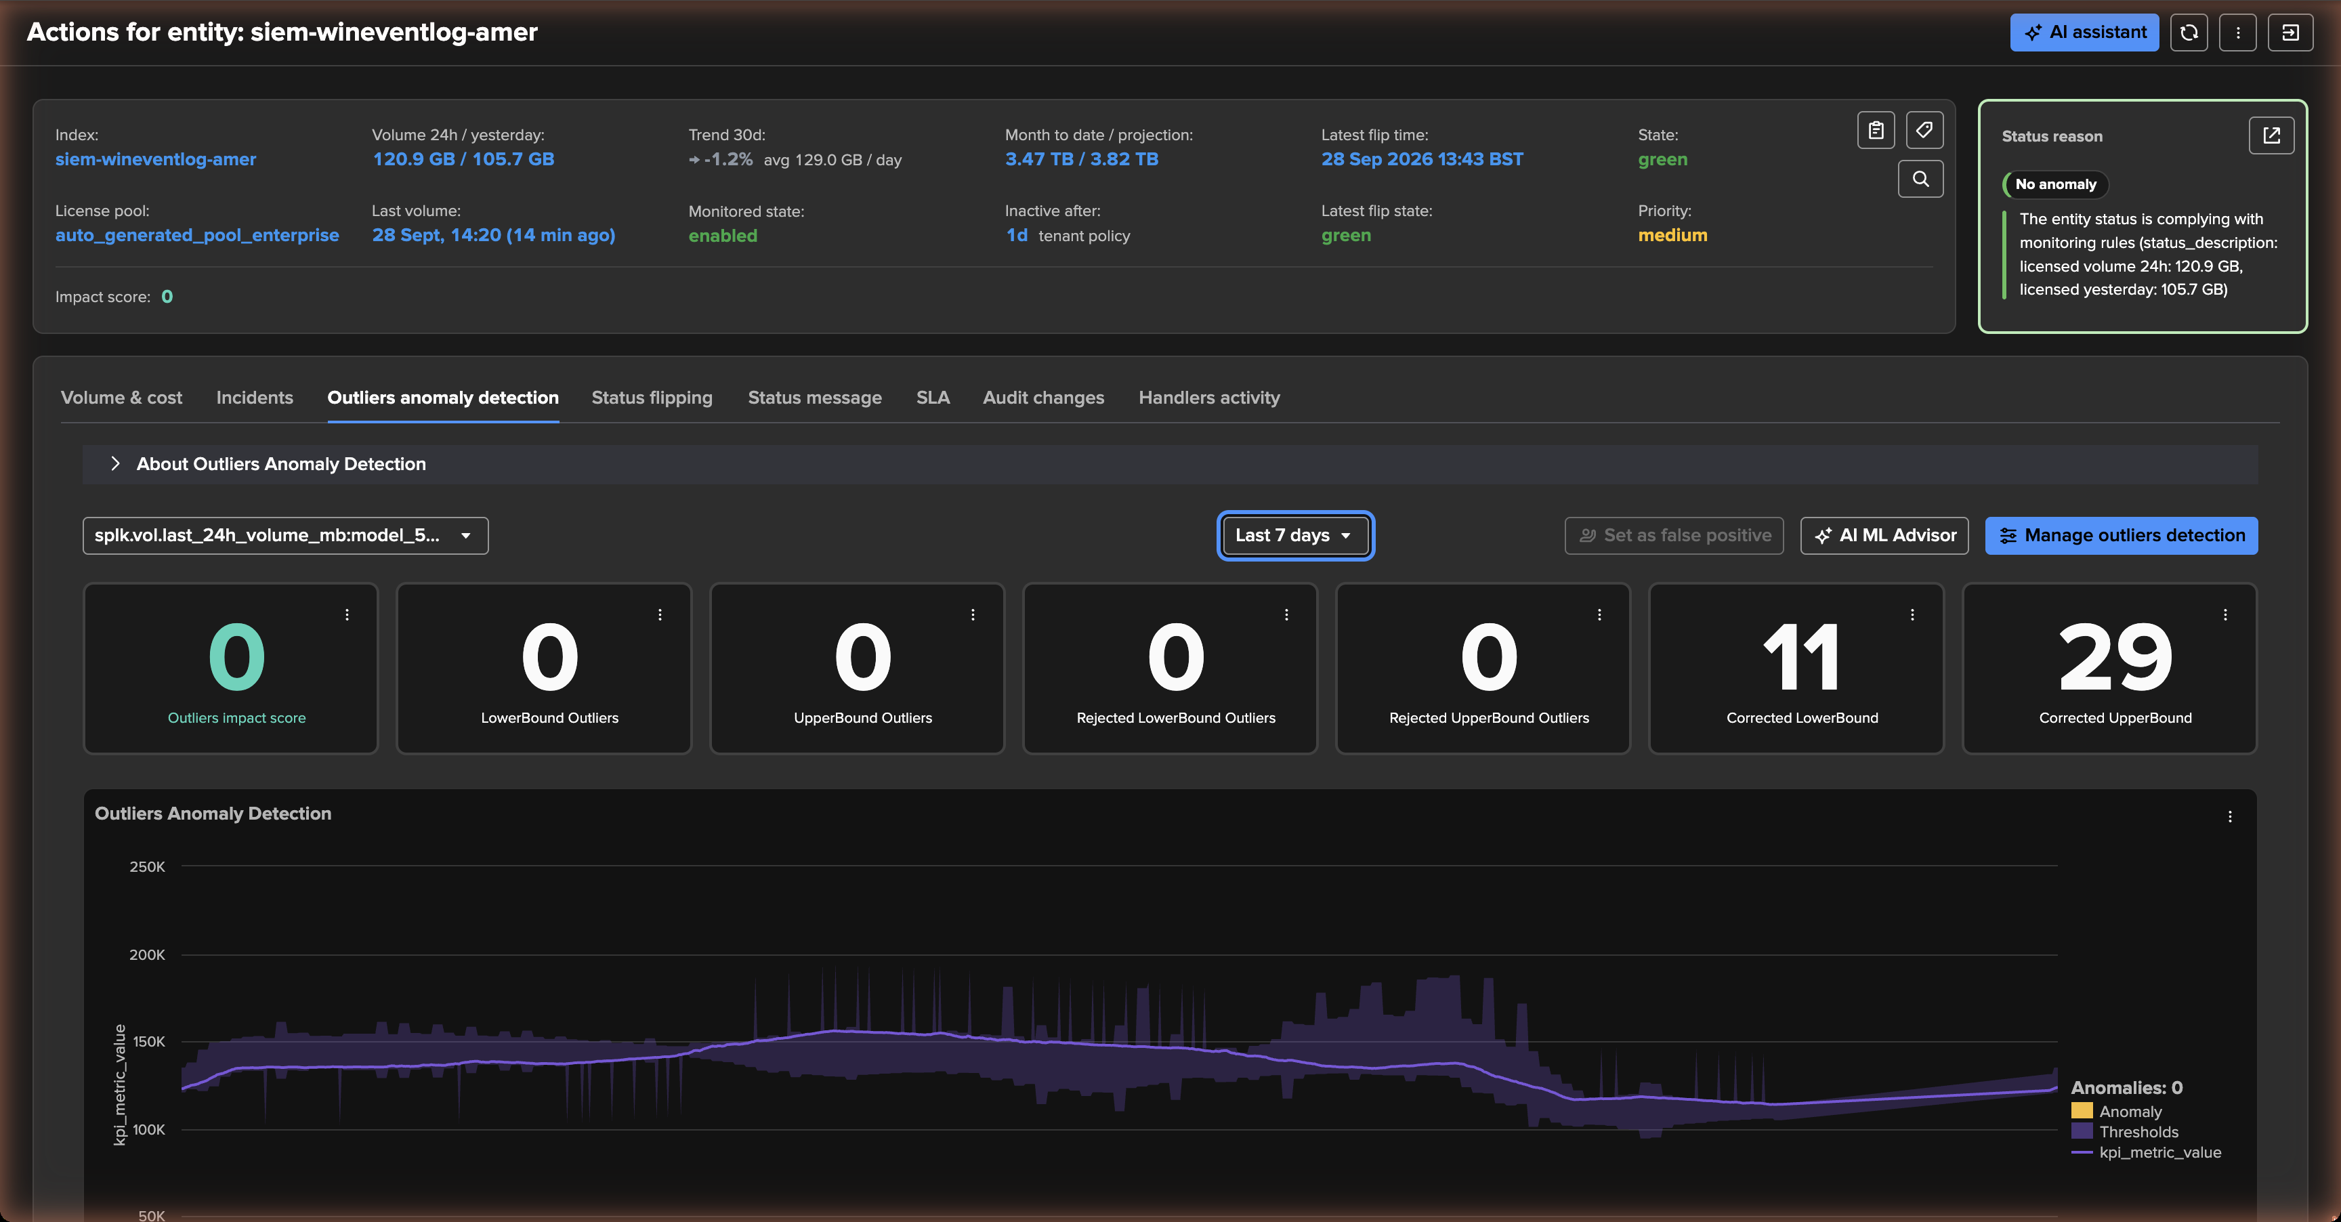Click the Impact score 0 value
The height and width of the screenshot is (1222, 2341).
tap(167, 297)
